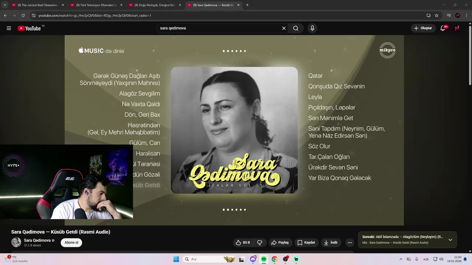This screenshot has width=472, height=265.
Task: Open the account avatar menu
Action: [x=457, y=28]
